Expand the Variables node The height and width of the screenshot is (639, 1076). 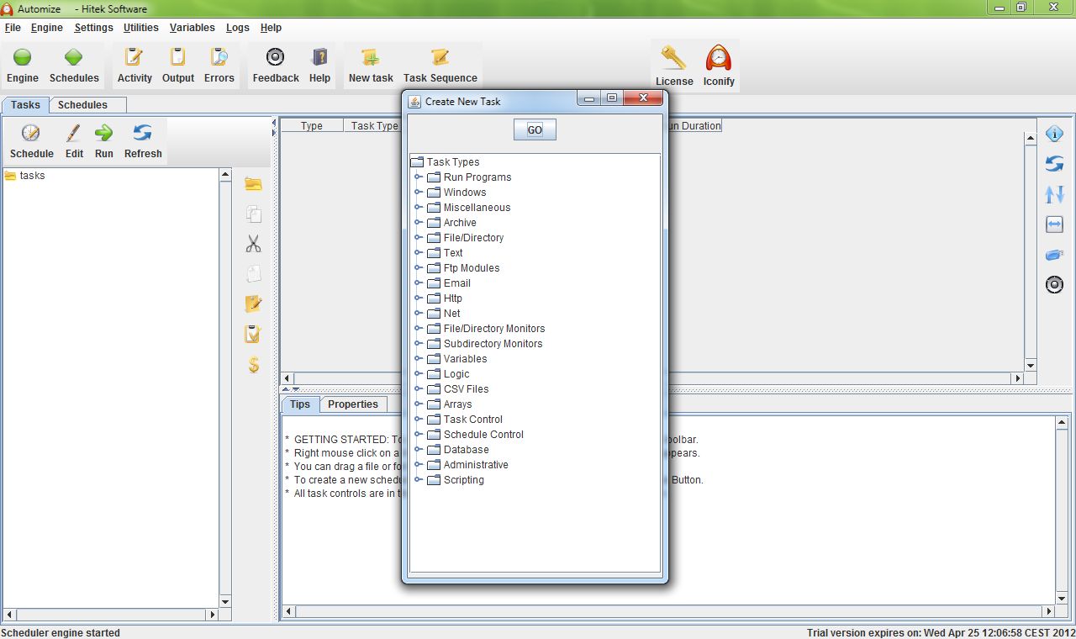coord(419,359)
